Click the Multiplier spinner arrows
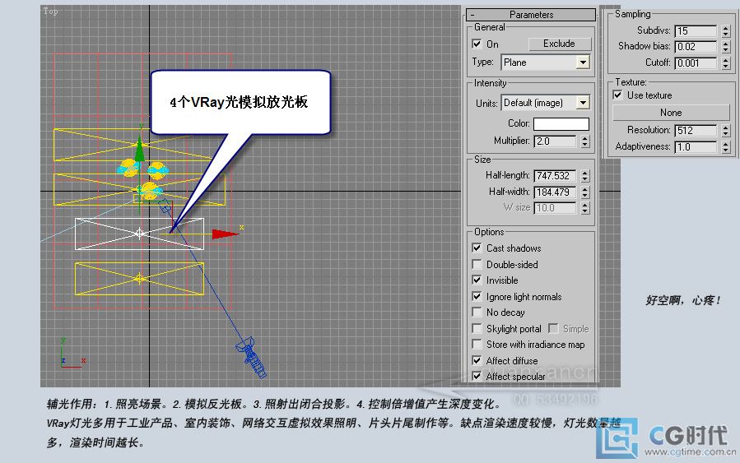The height and width of the screenshot is (463, 740). (x=585, y=141)
